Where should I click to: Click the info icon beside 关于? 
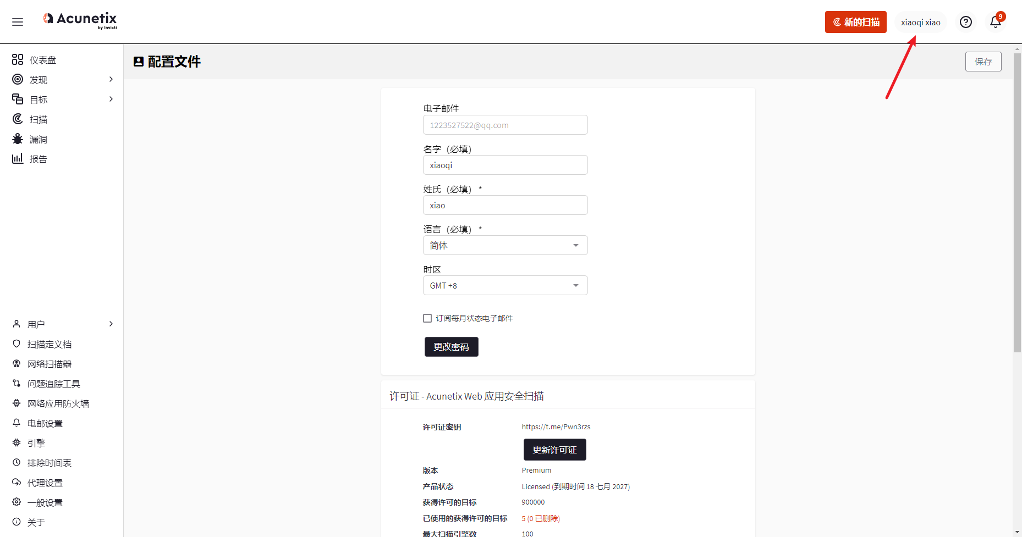[17, 522]
